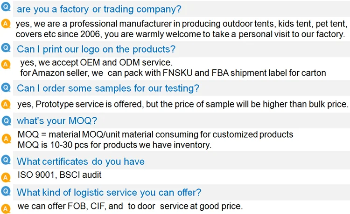Click the Q icon beside the factory or trading company question
The width and height of the screenshot is (350, 214).
(x=6, y=9)
